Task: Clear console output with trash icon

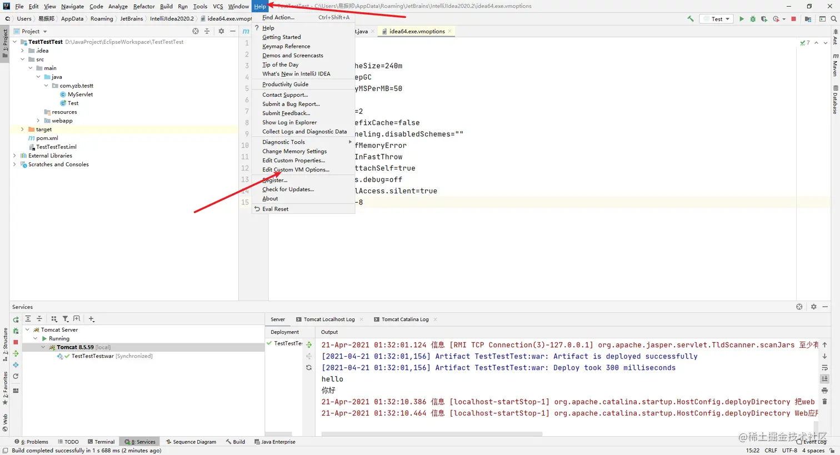Action: (x=824, y=401)
